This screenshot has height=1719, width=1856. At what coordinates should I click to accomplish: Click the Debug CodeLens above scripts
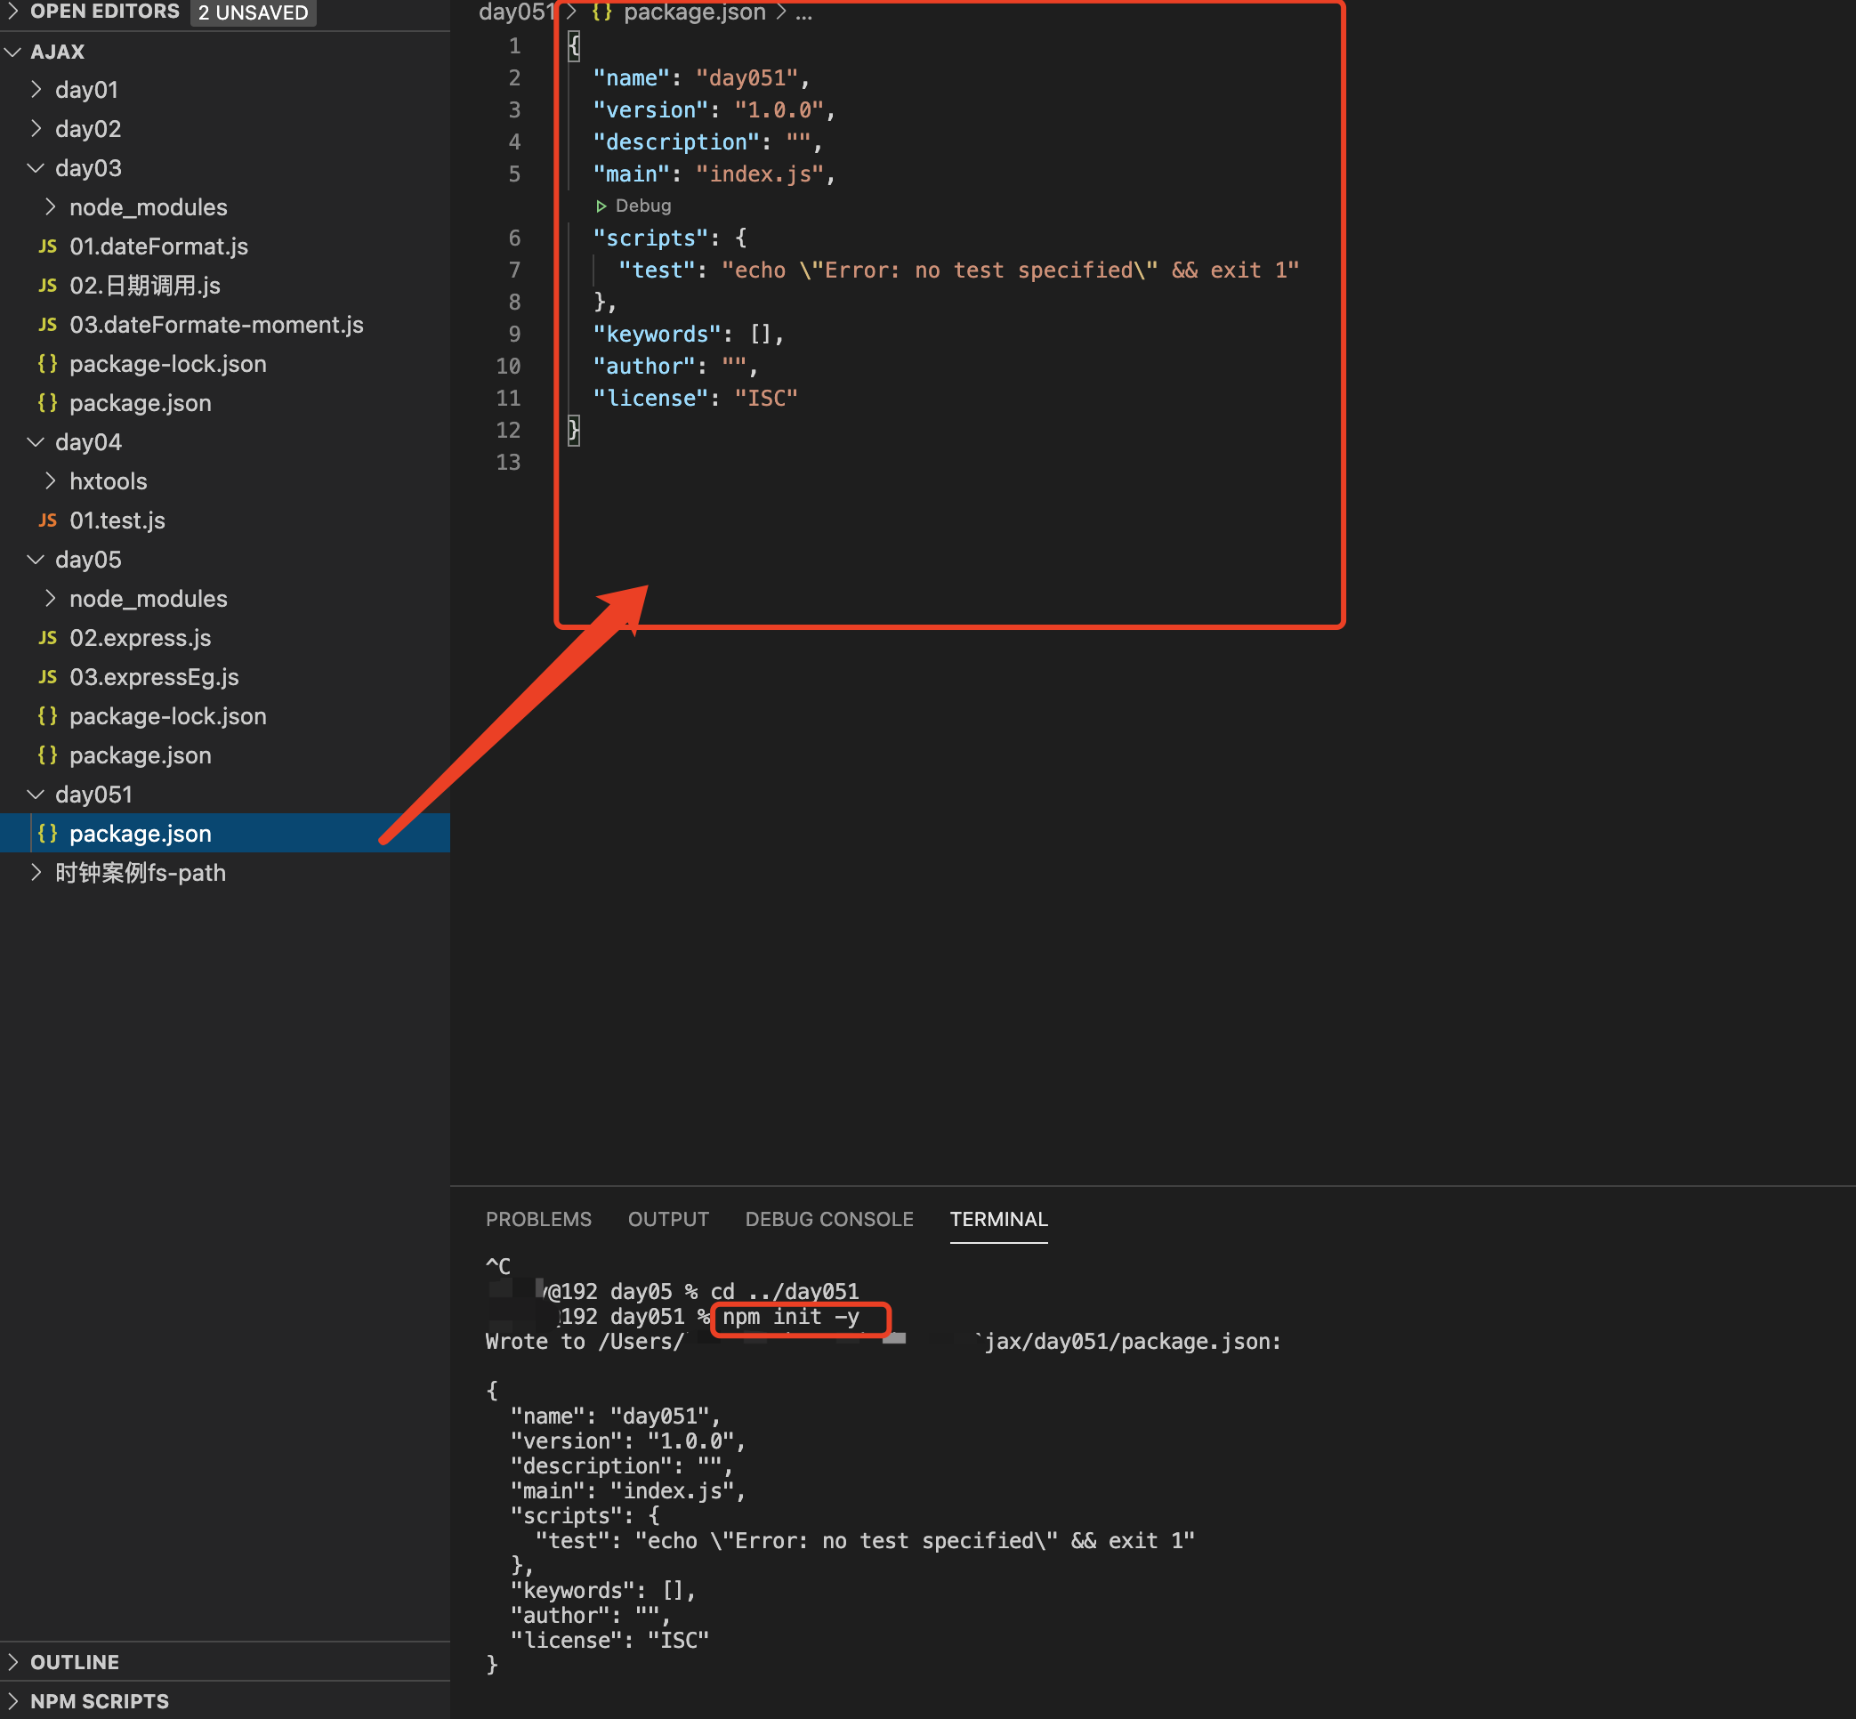coord(633,206)
